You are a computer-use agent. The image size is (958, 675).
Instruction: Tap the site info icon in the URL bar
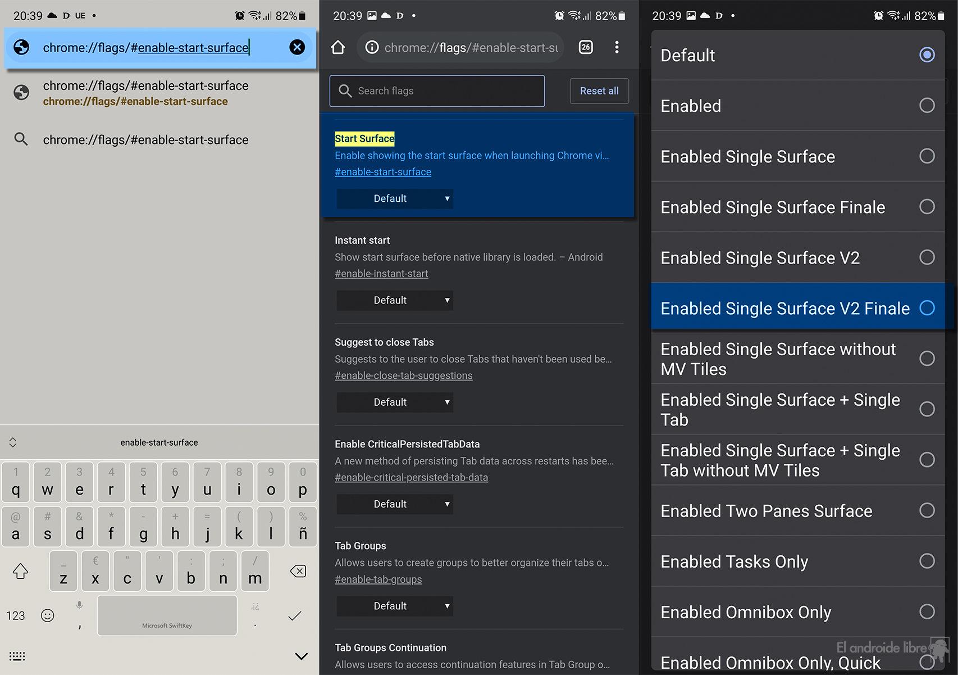tap(372, 47)
